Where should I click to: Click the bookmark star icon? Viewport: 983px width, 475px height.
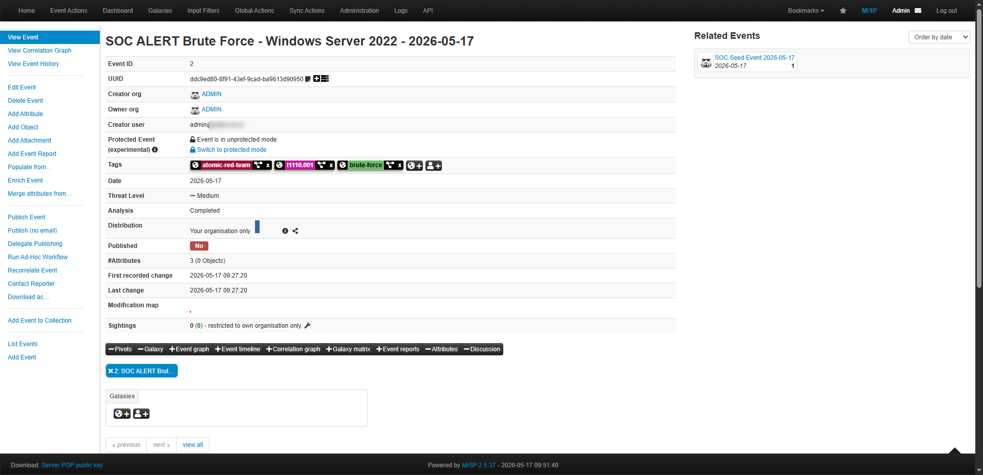[x=843, y=11]
